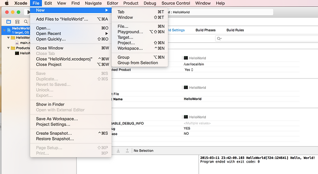This screenshot has height=174, width=318.
Task: Open the Apple menu
Action: point(7,3)
